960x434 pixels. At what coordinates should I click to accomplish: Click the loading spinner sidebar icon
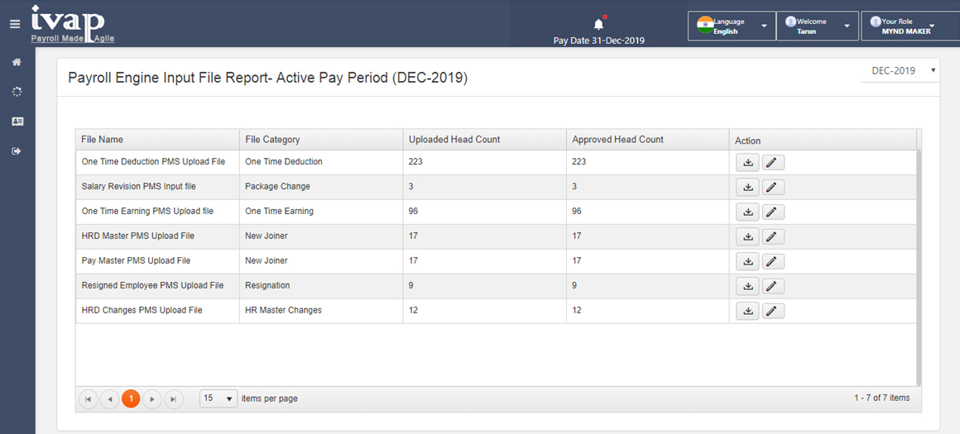pyautogui.click(x=17, y=92)
